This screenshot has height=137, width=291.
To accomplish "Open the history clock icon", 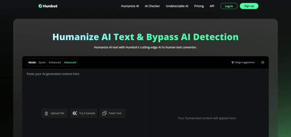I will [263, 63].
